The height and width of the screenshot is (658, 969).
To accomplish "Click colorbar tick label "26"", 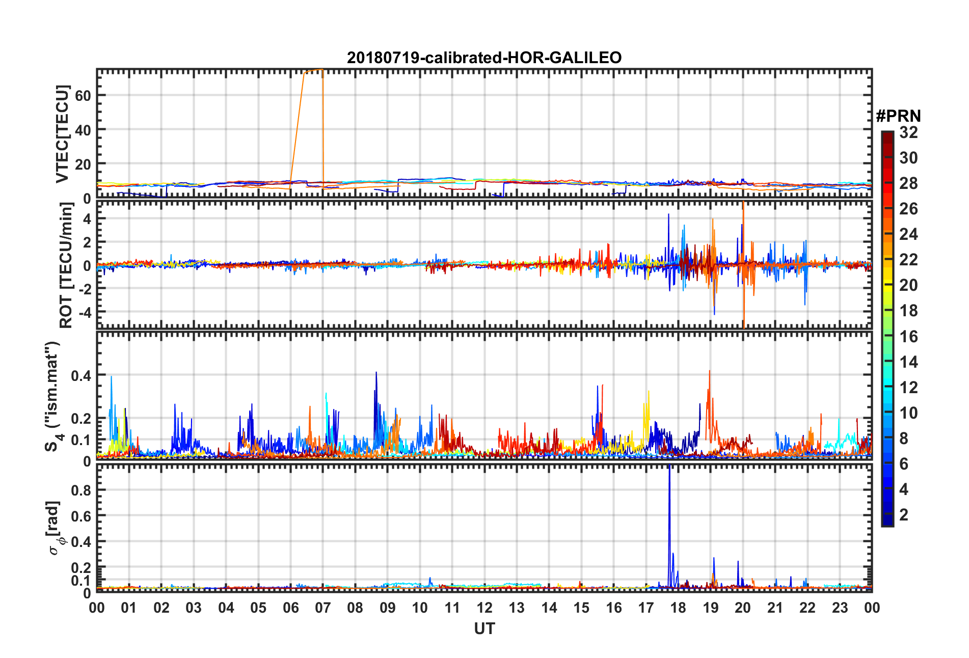I will click(908, 209).
